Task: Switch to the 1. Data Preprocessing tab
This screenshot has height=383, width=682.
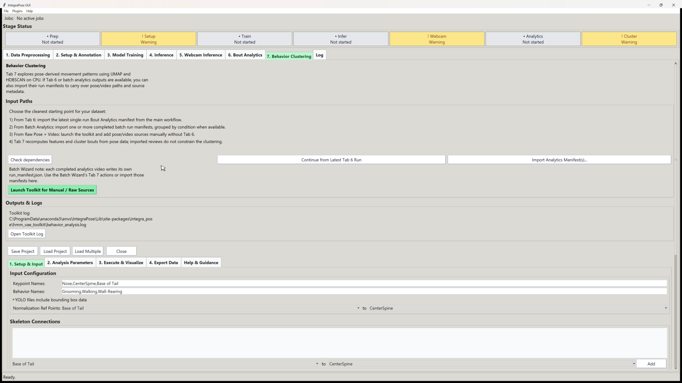Action: pos(28,55)
